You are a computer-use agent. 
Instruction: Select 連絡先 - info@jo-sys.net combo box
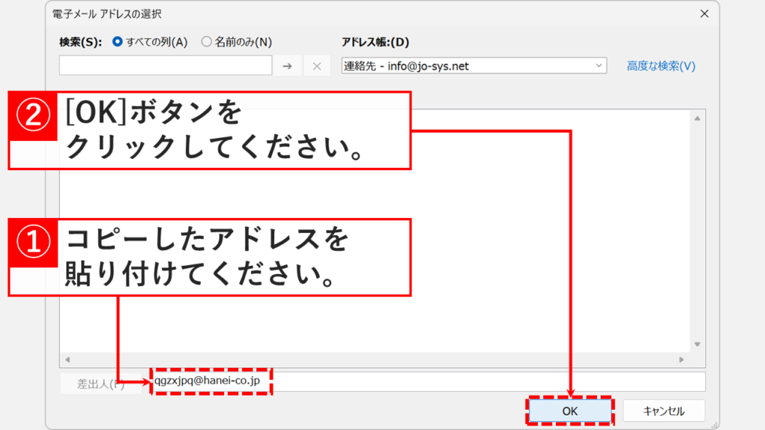tap(448, 66)
